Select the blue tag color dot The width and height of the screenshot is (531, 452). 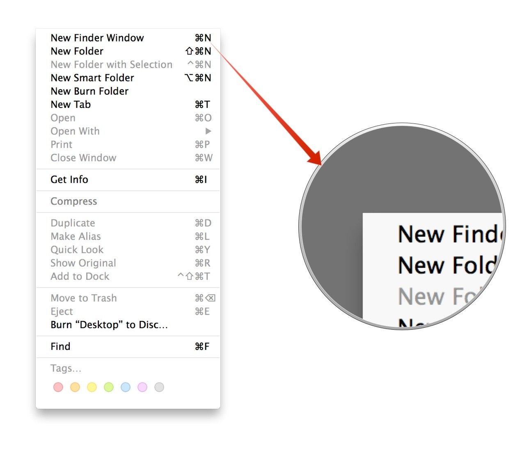tap(126, 387)
